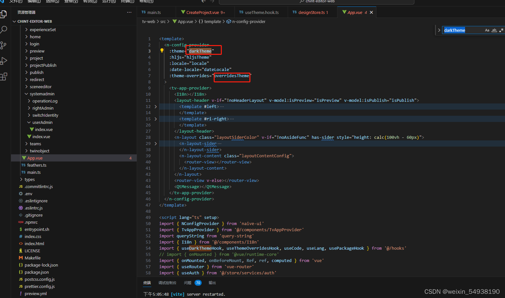Select the 终端 terminal panel tab

coord(147,283)
